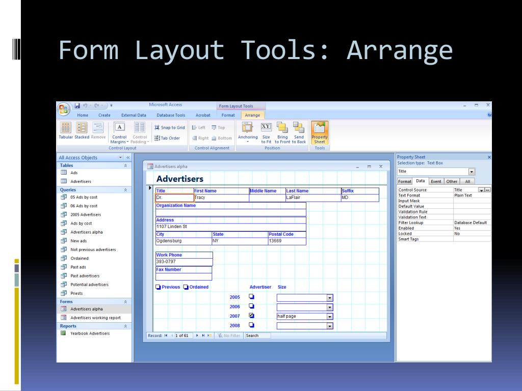The image size is (522, 391).
Task: Open the 2008 Size dropdown
Action: pos(330,326)
